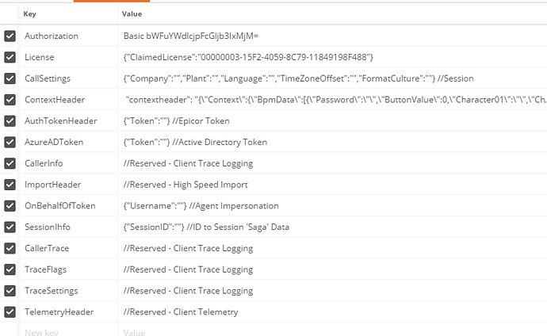Screen dimensions: 547x336
Task: Toggle the CallSettings checkbox
Action: (10, 78)
